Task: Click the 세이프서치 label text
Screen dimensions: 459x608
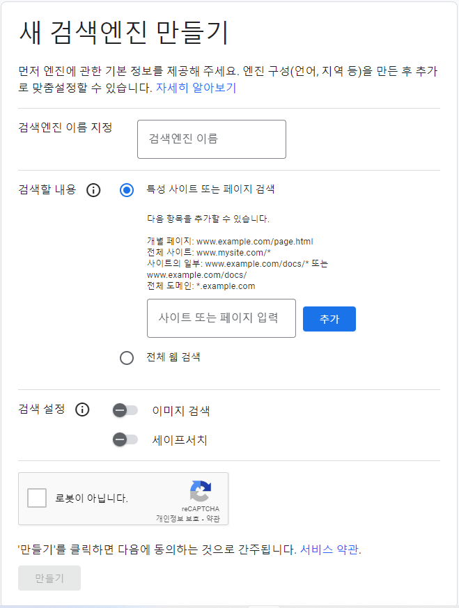Action: 180,440
